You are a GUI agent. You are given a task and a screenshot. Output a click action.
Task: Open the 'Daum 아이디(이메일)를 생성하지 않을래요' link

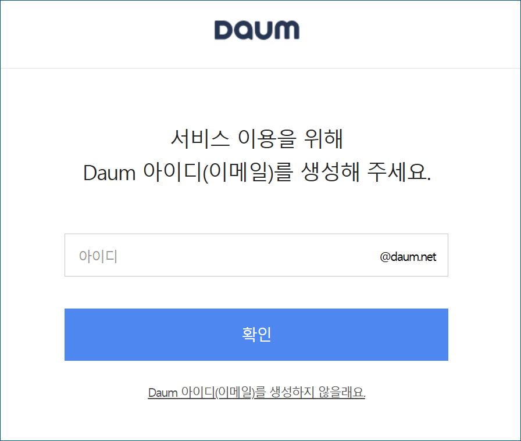[256, 393]
